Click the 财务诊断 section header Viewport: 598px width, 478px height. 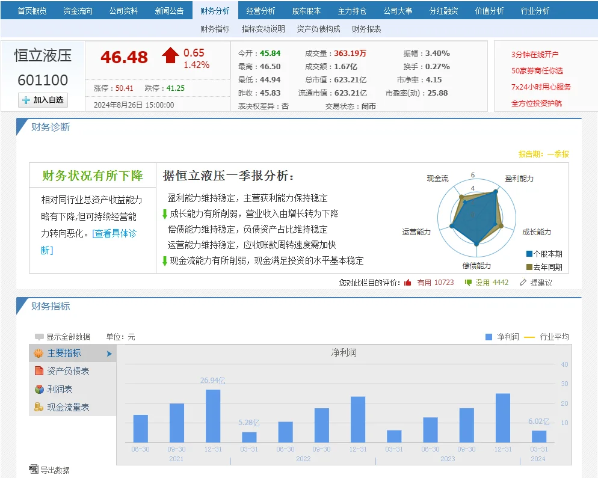point(51,127)
